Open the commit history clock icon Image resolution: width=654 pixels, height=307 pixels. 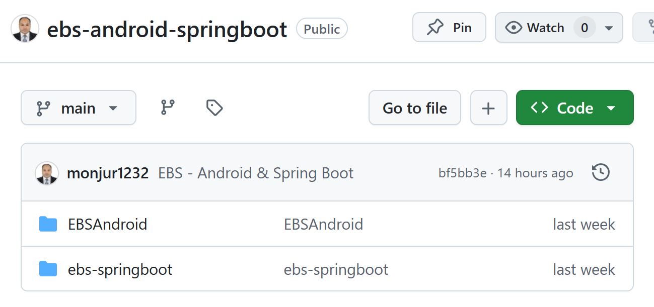600,172
